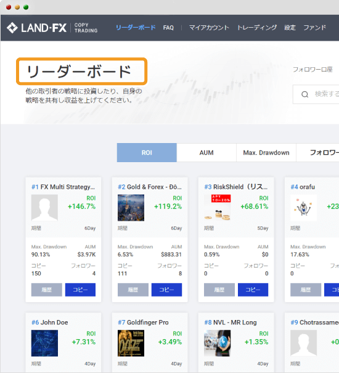
Task: Switch to the Max. Drawdown tab
Action: 266,152
